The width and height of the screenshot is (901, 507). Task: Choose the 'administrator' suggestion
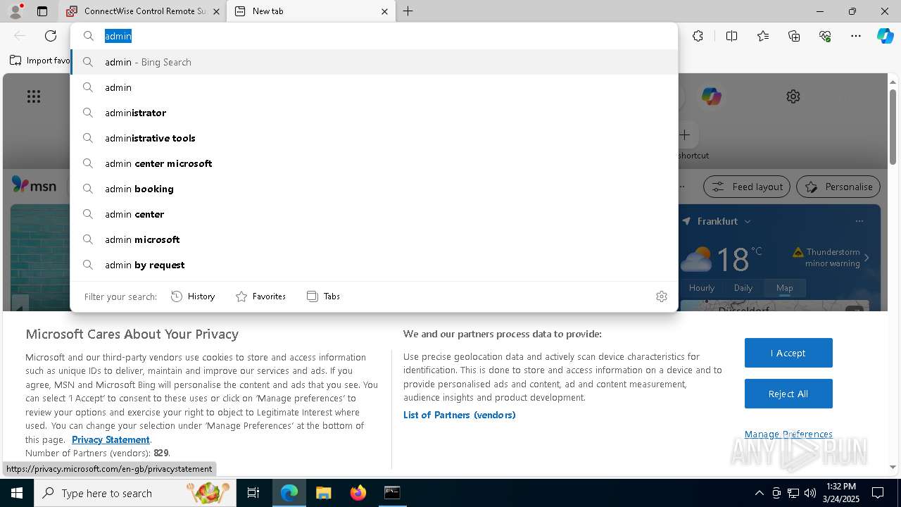pos(374,113)
